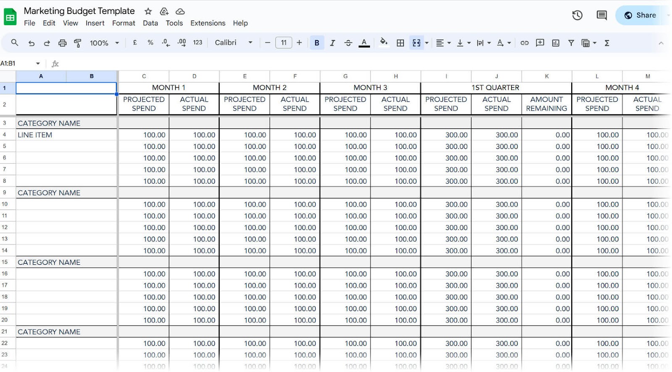Open the Format menu

pos(123,23)
